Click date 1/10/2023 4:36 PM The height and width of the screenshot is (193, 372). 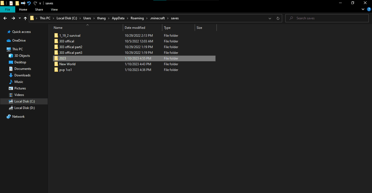[x=138, y=70]
